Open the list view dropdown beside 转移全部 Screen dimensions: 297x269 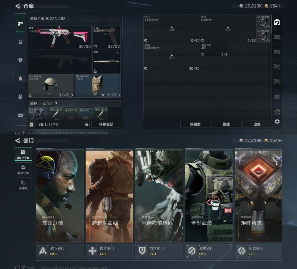click(87, 124)
